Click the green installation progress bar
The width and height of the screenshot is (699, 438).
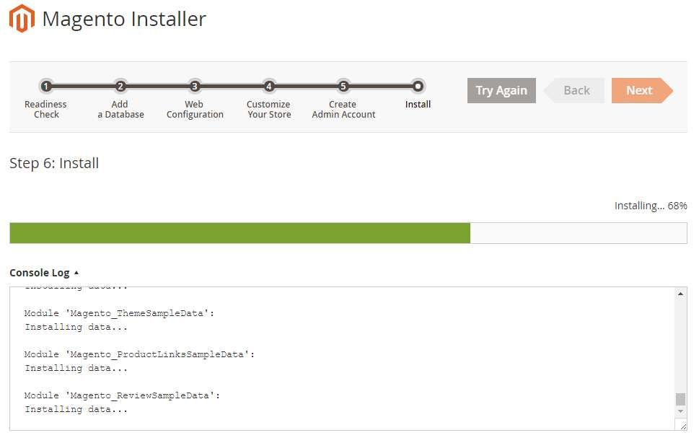point(239,233)
